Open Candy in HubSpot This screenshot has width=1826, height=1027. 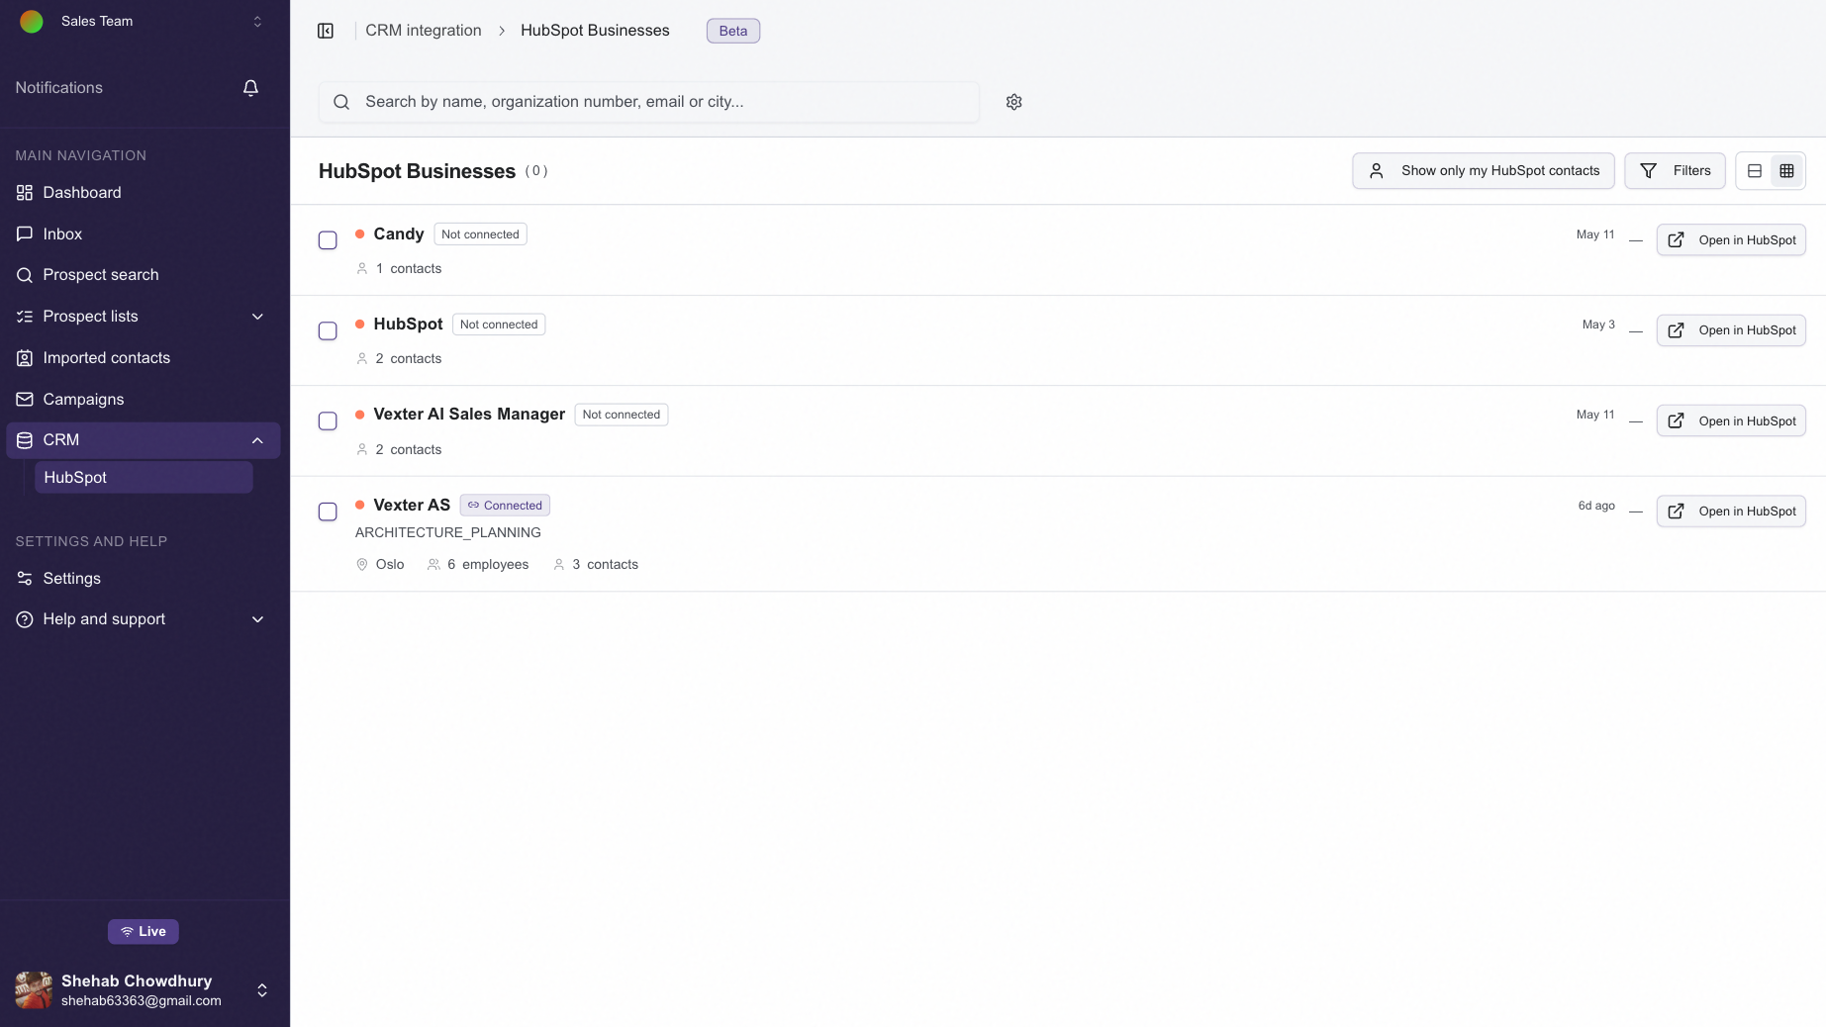[1731, 240]
